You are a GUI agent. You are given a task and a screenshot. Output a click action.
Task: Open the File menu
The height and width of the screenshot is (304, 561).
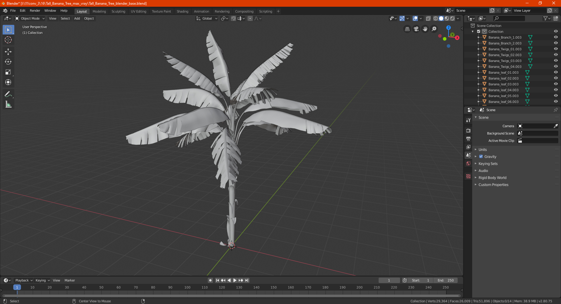pos(13,11)
